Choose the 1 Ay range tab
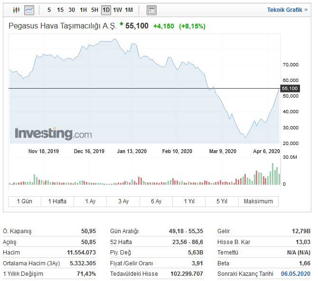318x281 pixels. point(90,201)
